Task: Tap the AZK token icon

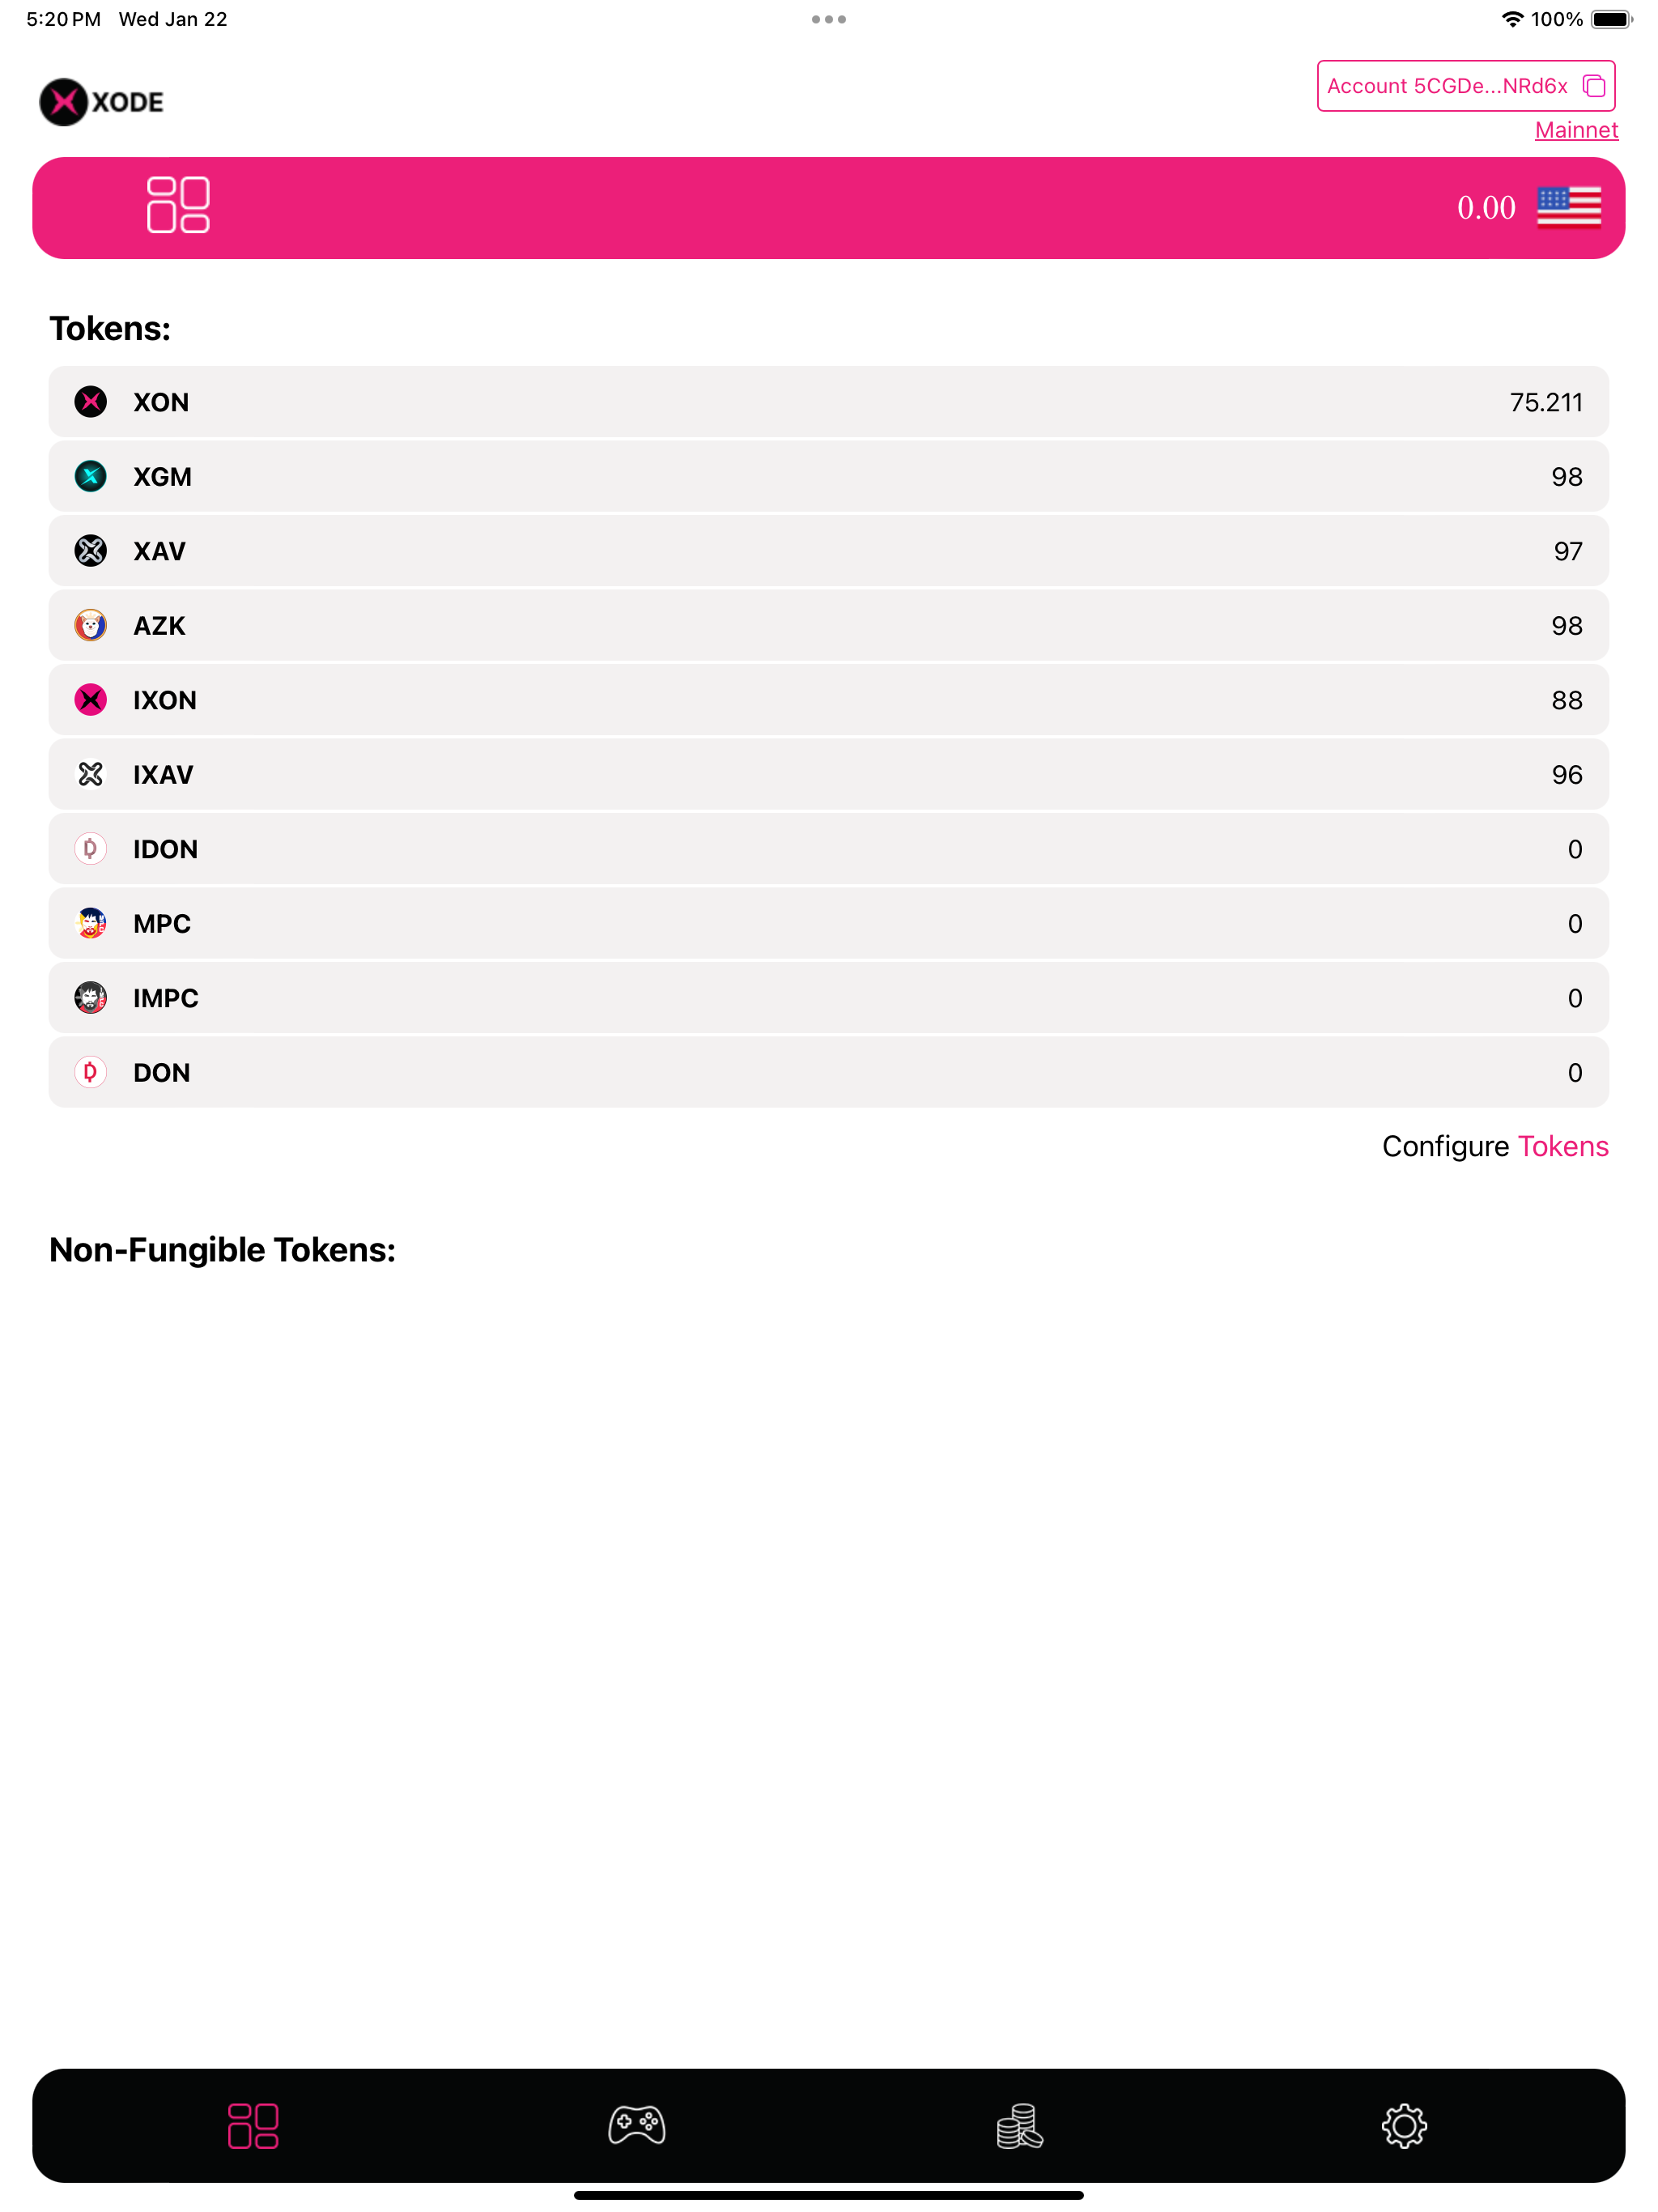Action: pos(91,625)
